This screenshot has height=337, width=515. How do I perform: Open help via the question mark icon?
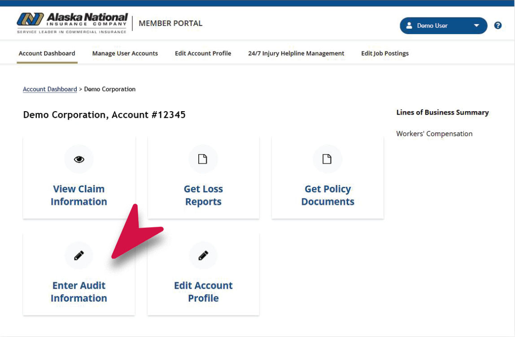pyautogui.click(x=498, y=26)
